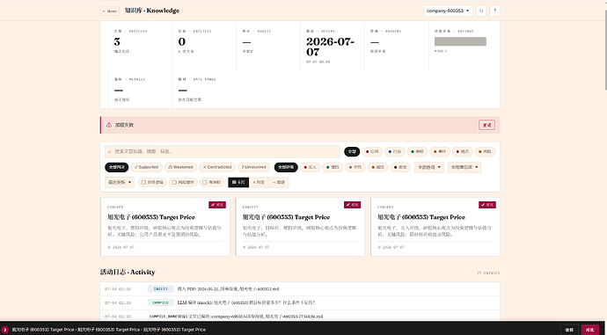
Task: Click the article search input field
Action: (223, 151)
